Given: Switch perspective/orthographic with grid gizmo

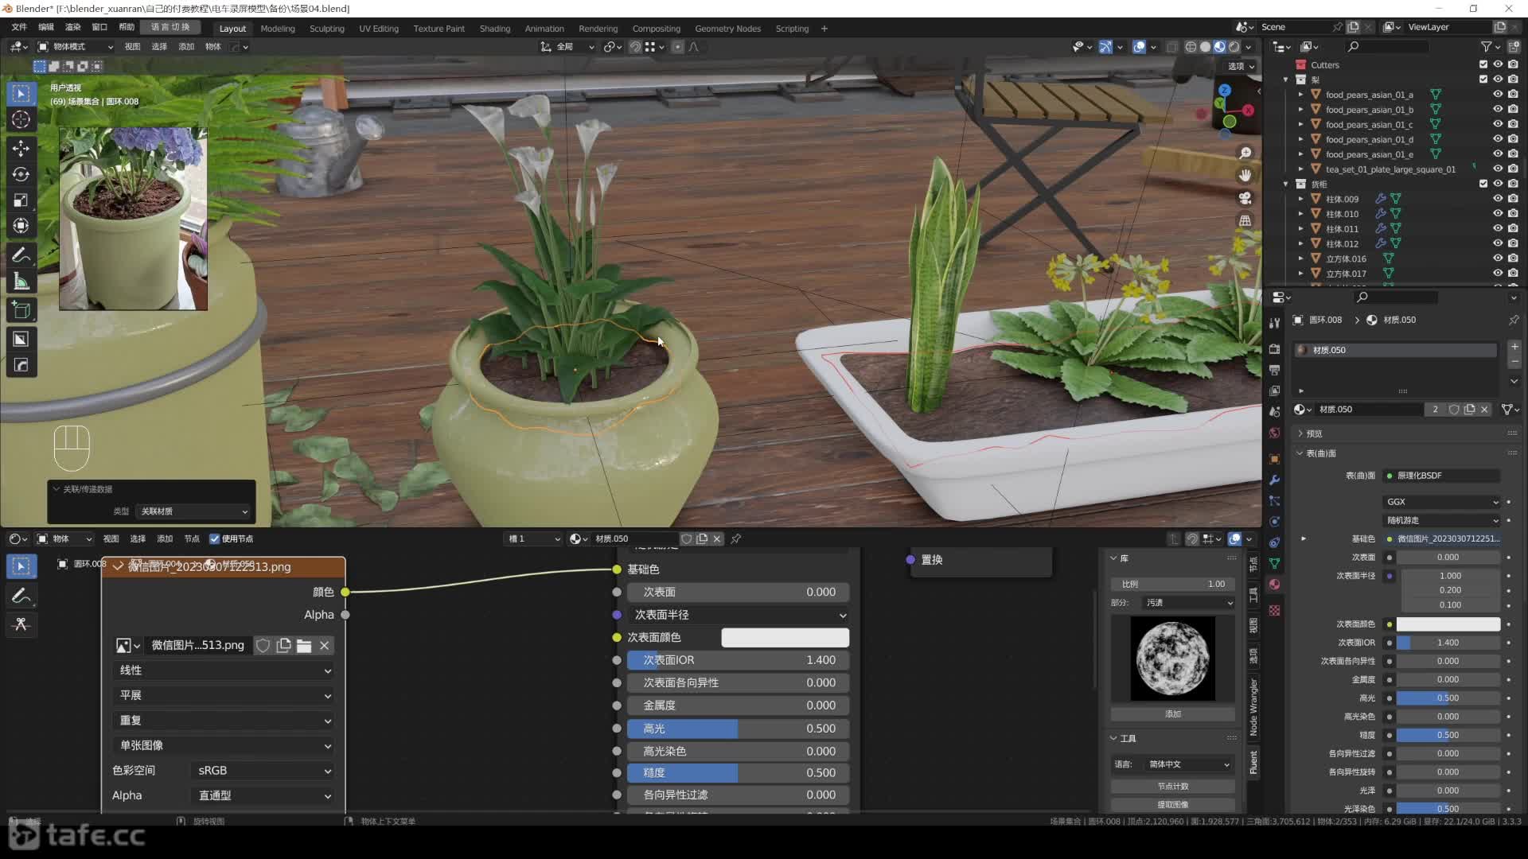Looking at the screenshot, I should tap(1245, 220).
